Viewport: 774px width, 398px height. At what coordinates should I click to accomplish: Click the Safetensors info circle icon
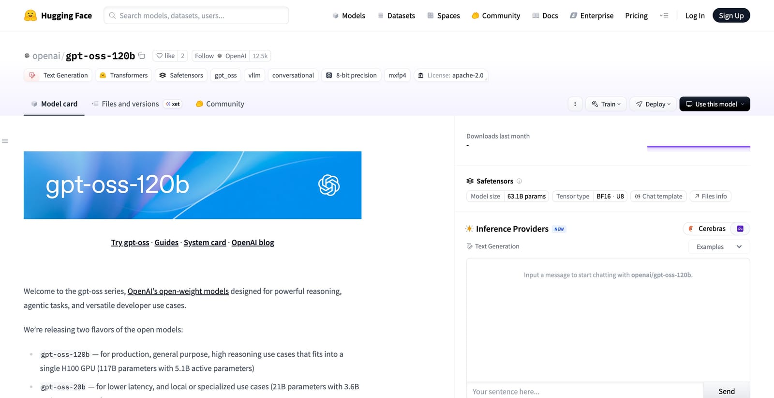(x=519, y=181)
